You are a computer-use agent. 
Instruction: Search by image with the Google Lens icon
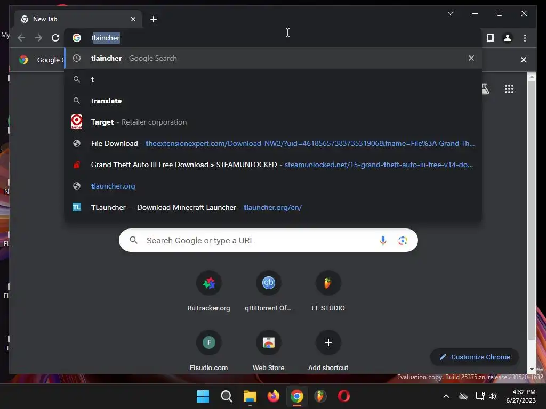tap(403, 240)
